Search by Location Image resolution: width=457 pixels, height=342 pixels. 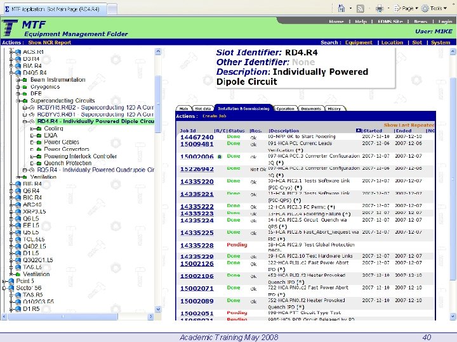(392, 42)
